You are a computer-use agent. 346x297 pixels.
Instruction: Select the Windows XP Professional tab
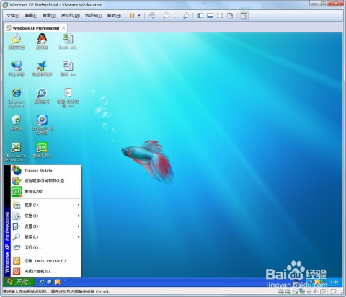(36, 28)
